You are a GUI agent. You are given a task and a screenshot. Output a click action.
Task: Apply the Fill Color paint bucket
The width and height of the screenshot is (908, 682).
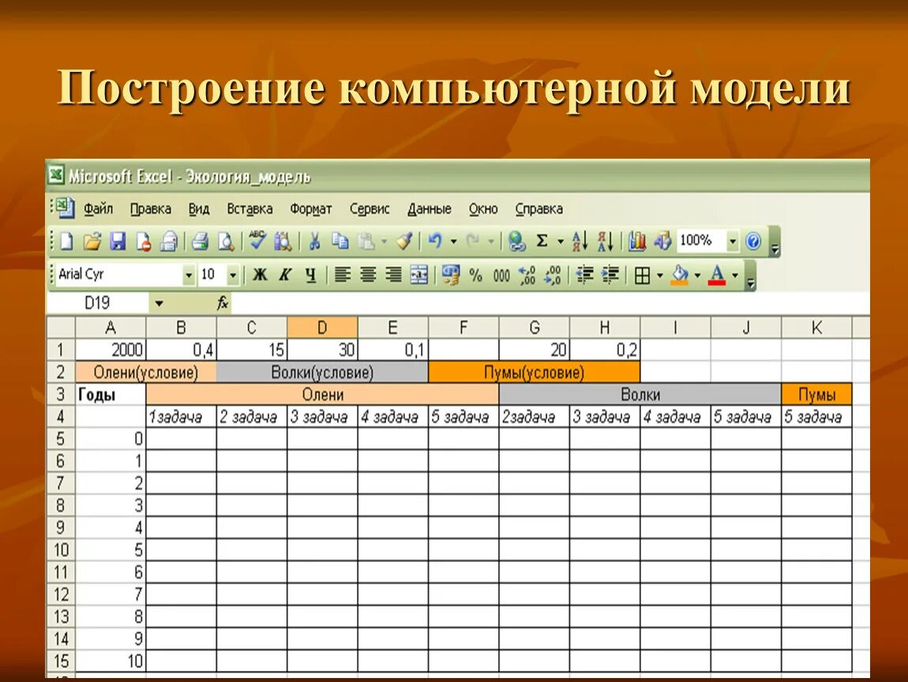tap(681, 275)
